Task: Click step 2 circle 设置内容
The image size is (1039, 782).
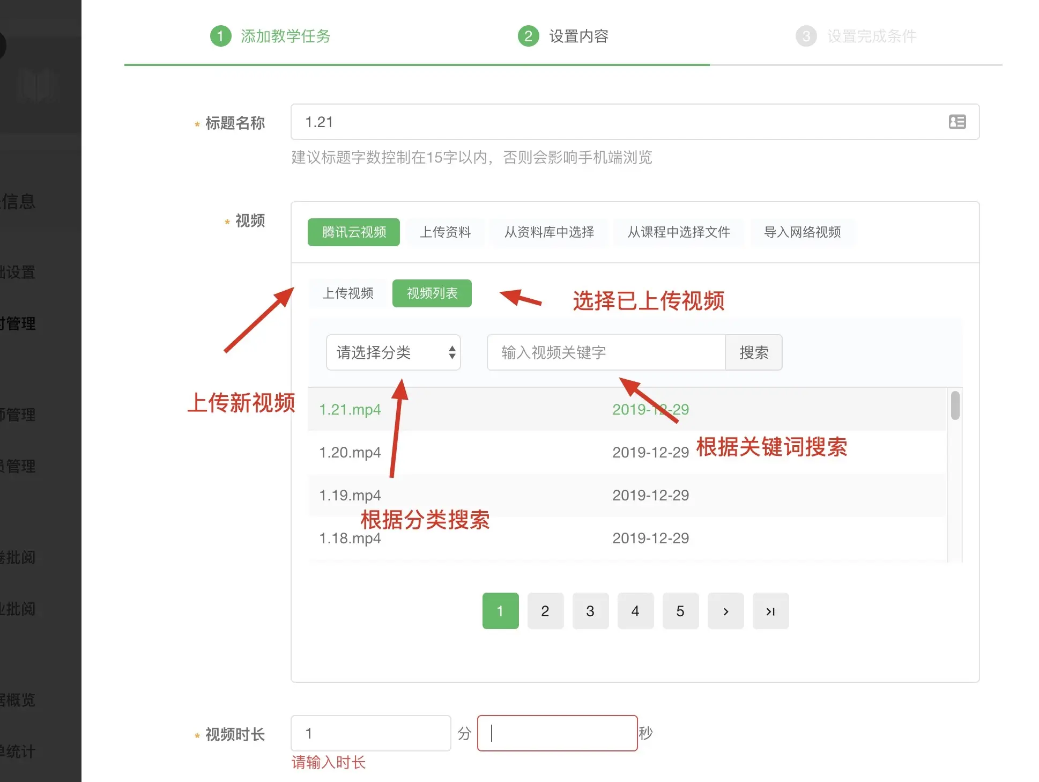Action: click(528, 36)
